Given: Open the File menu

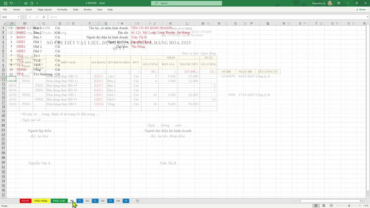Looking at the screenshot, I should click(5, 10).
